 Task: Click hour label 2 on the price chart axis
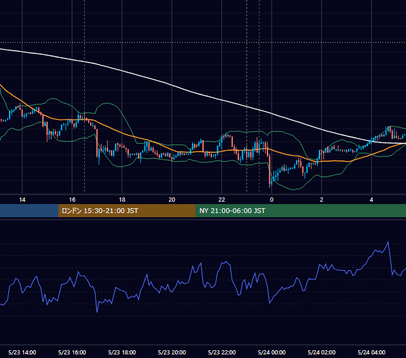(x=322, y=200)
